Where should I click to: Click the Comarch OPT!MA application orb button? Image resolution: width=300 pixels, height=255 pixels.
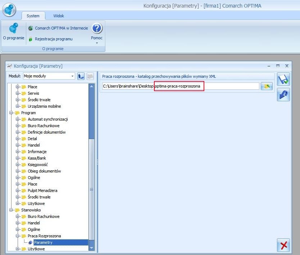pyautogui.click(x=9, y=10)
